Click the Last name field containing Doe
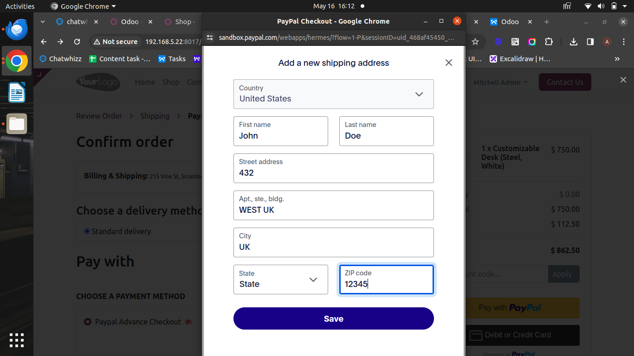 (x=386, y=131)
